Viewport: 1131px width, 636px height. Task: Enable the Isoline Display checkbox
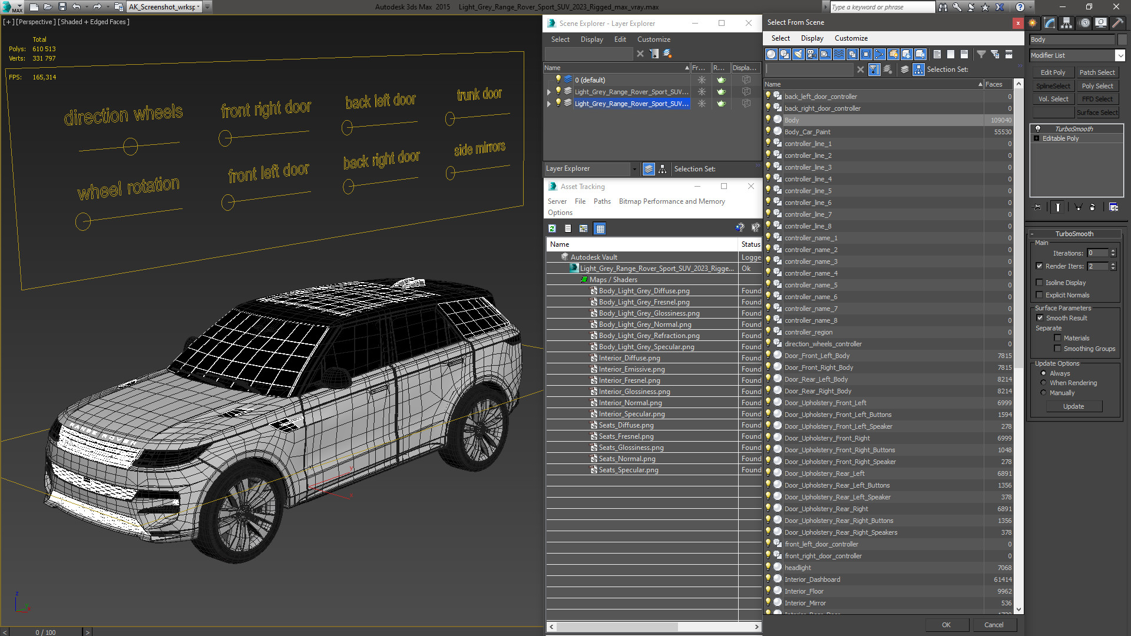1040,283
